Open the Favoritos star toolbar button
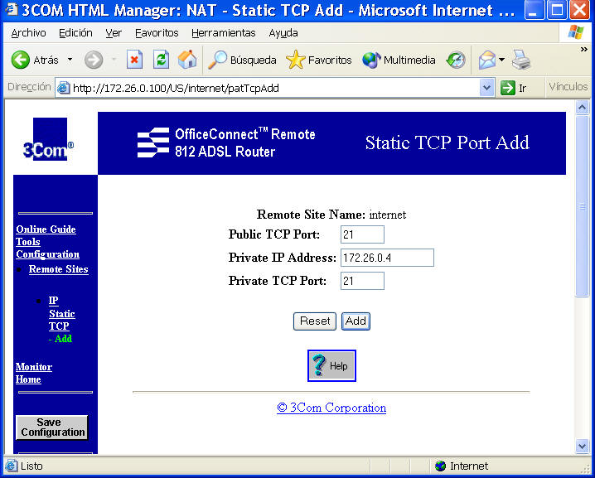The image size is (595, 478). pyautogui.click(x=319, y=60)
